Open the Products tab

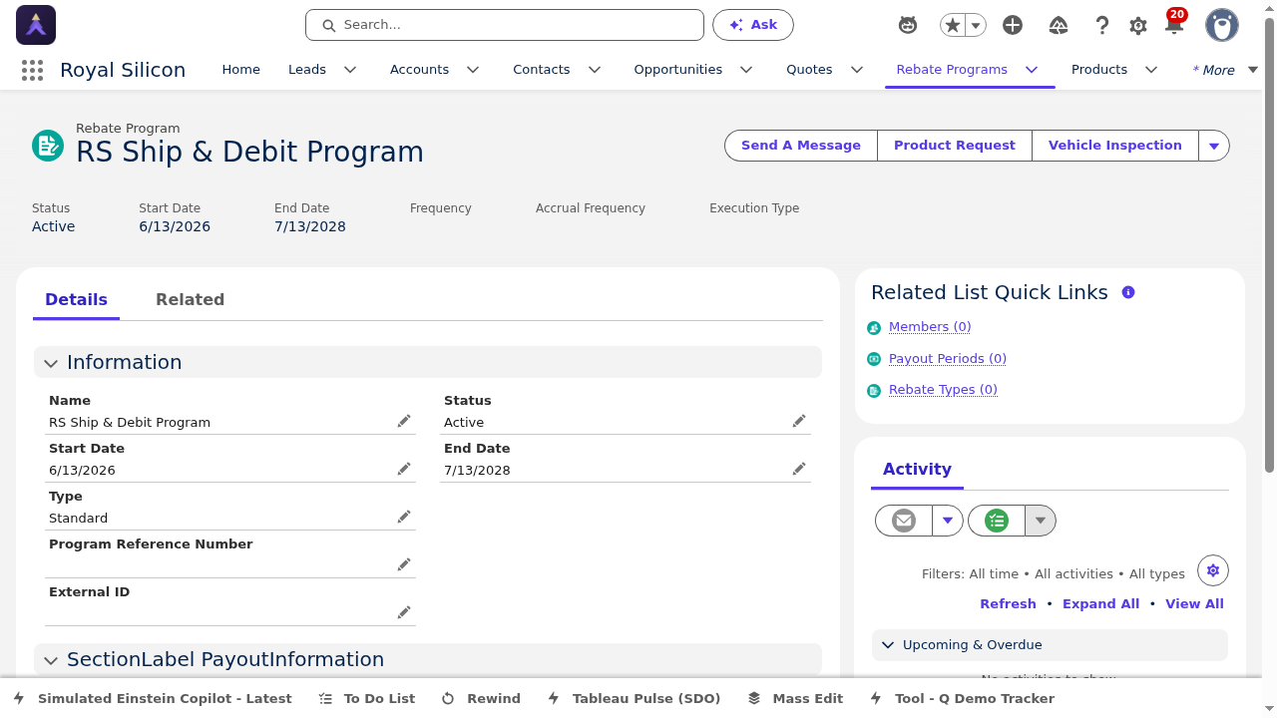click(x=1099, y=70)
